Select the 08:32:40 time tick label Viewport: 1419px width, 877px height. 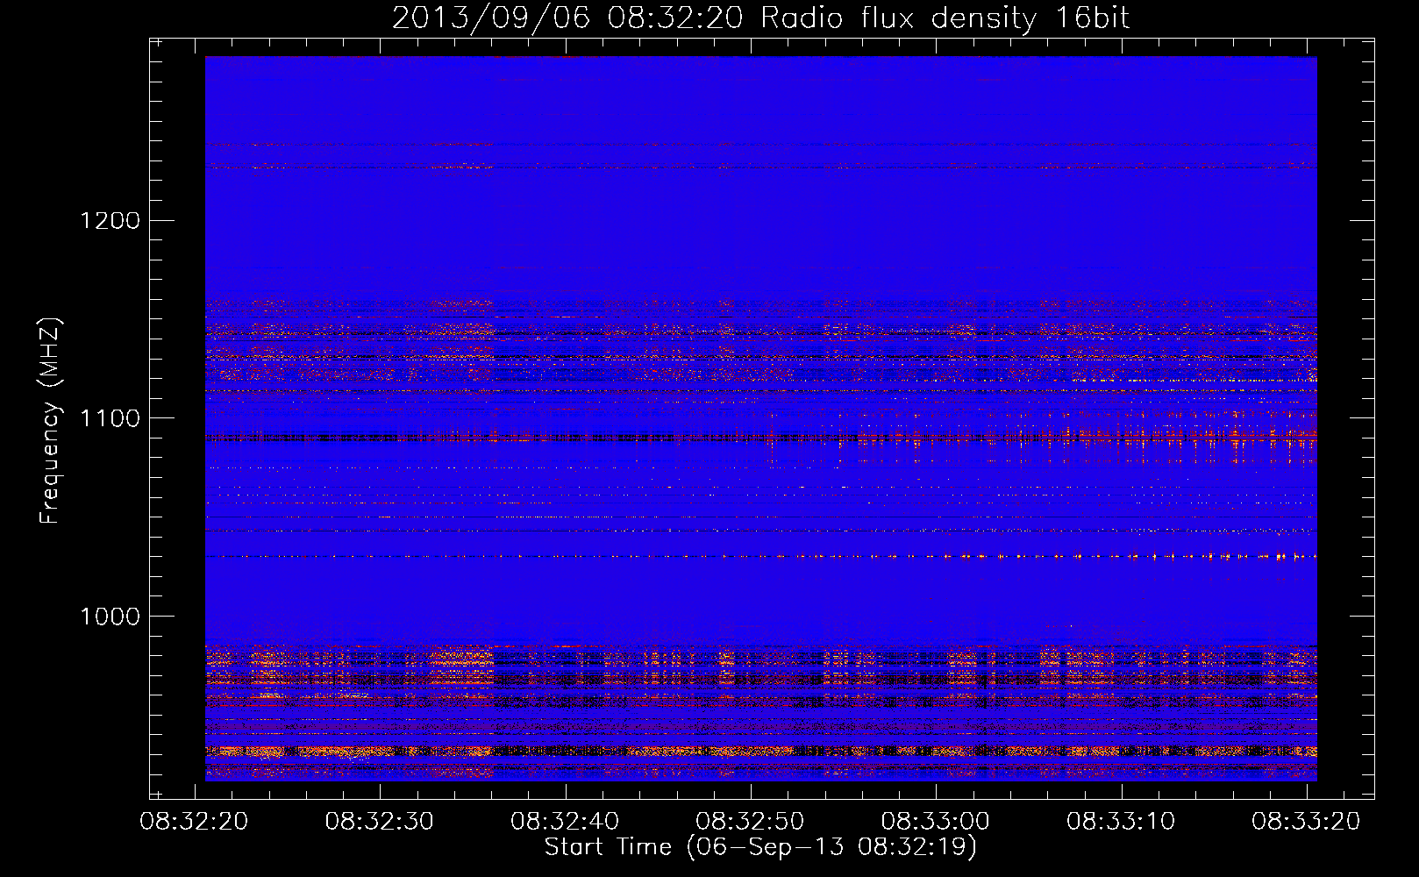tap(565, 822)
